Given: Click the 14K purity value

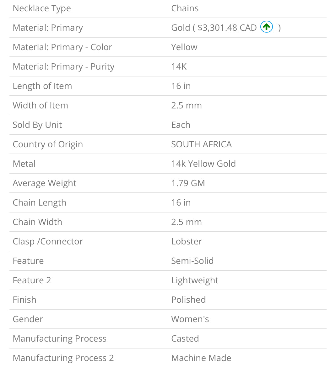Looking at the screenshot, I should coord(179,67).
